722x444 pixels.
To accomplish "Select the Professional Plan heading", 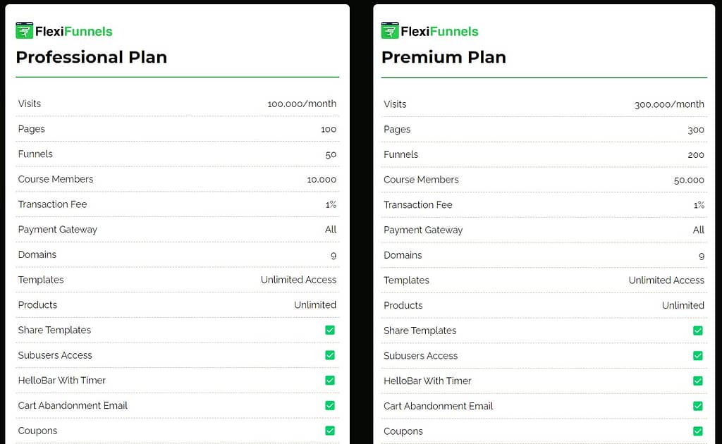I will coord(91,57).
